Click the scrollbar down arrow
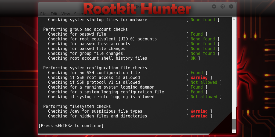This screenshot has height=137, width=275. pyautogui.click(x=234, y=131)
